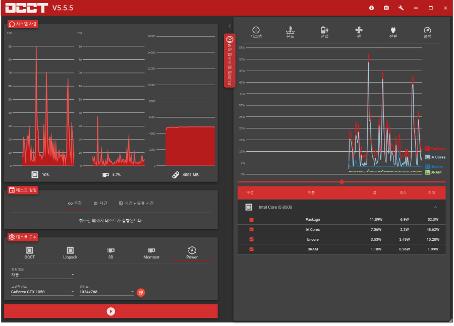Sort by the maximum column header

[432, 192]
